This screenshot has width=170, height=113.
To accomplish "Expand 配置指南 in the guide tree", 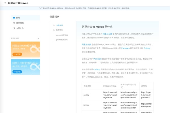I will click(x=59, y=30).
